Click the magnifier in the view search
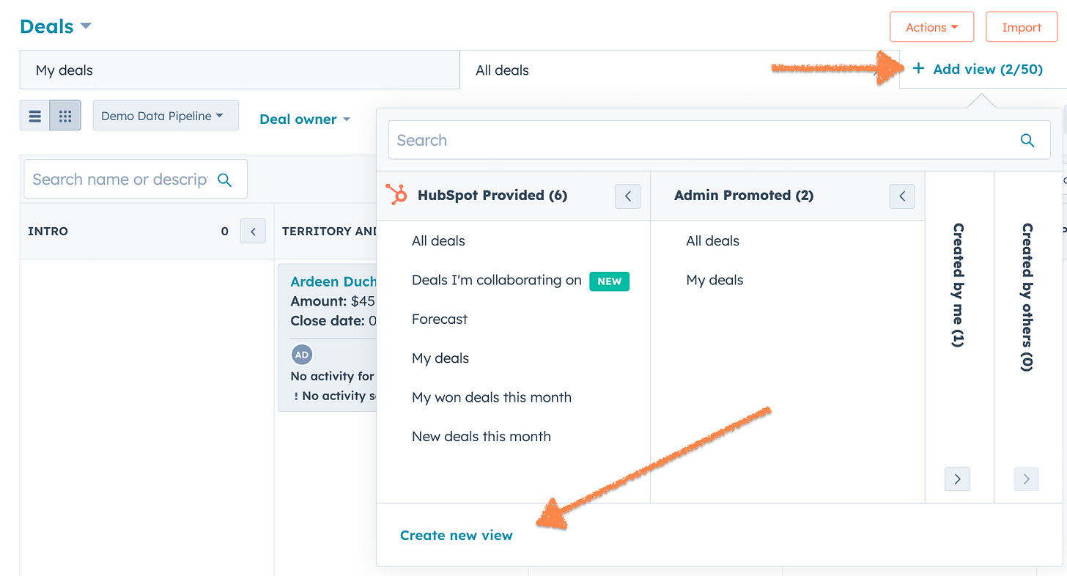Screen dimensions: 1067x576 [x=1027, y=140]
